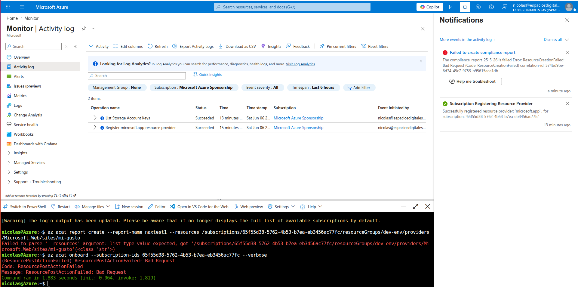
Task: Click the top Azure search resources bar
Action: [x=292, y=7]
